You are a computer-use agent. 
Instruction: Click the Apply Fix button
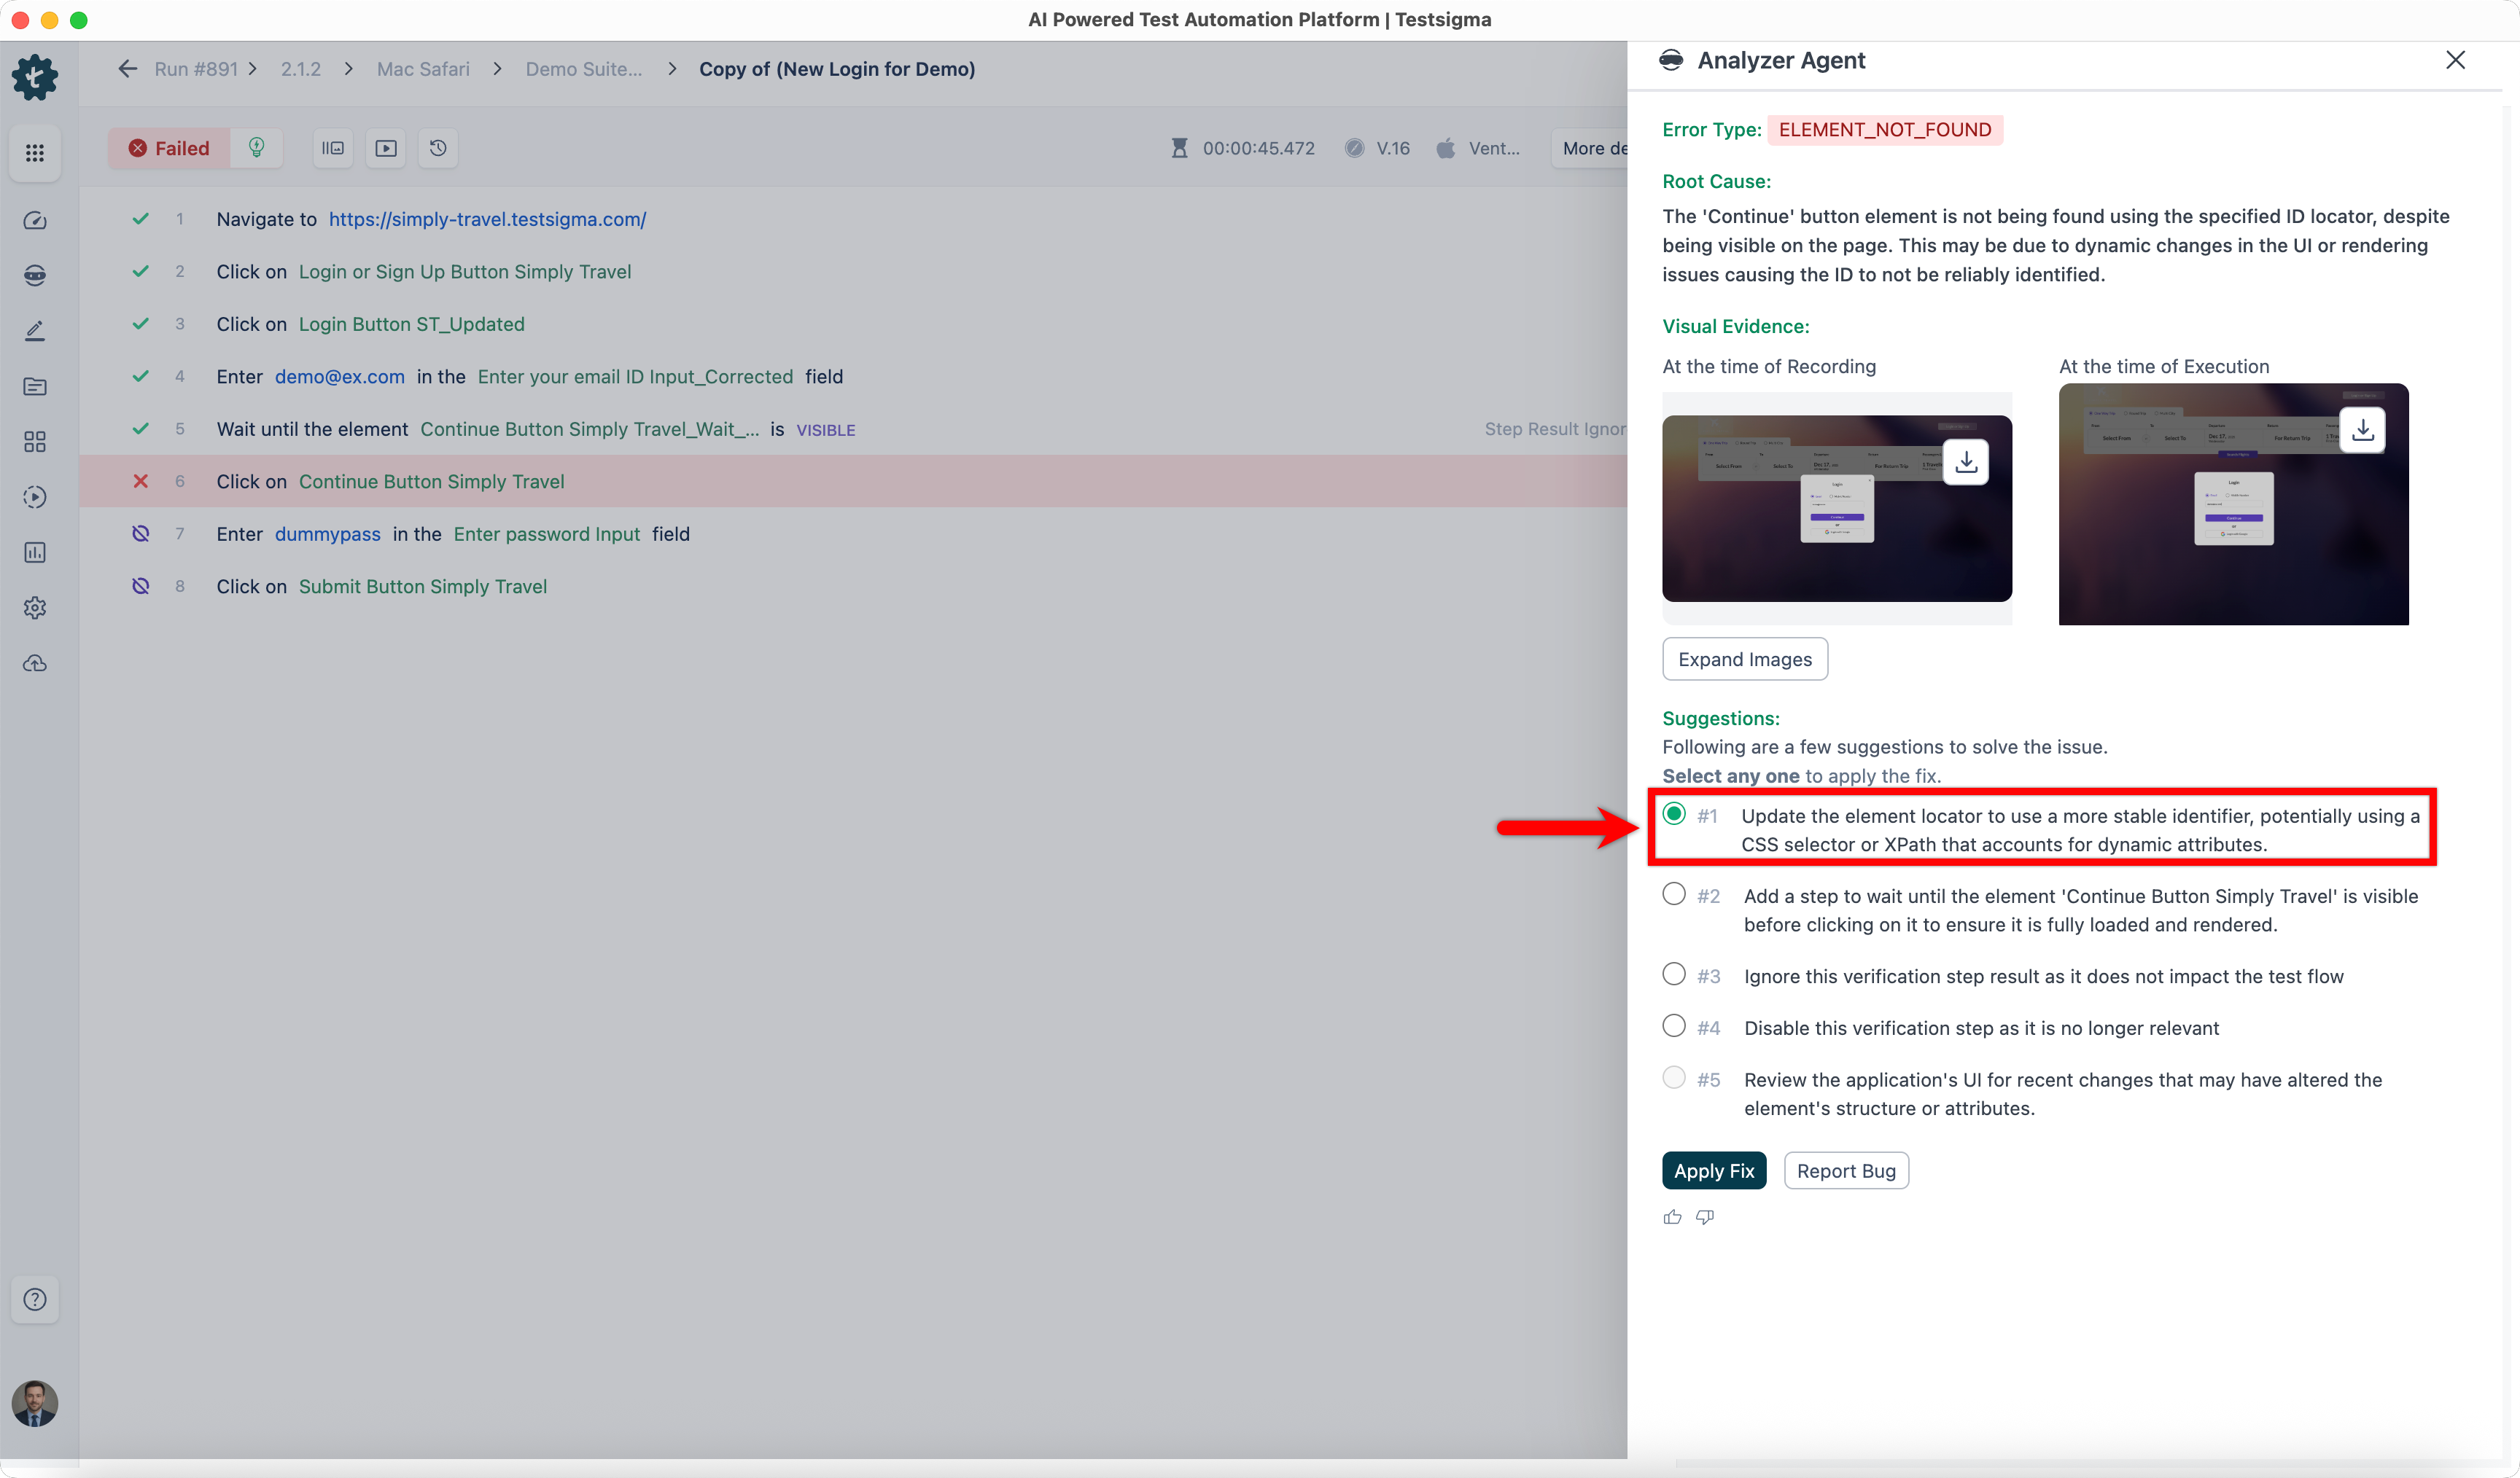tap(1713, 1170)
